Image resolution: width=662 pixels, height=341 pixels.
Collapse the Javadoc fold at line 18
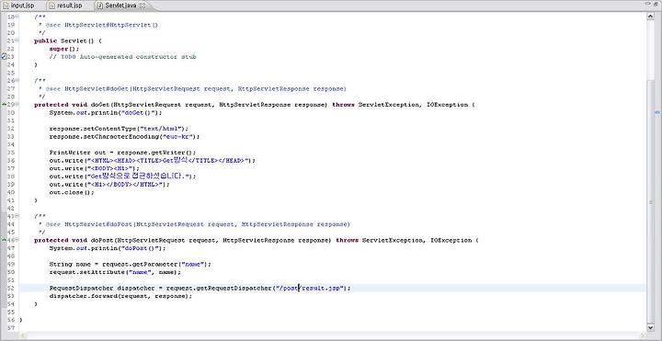click(x=17, y=17)
